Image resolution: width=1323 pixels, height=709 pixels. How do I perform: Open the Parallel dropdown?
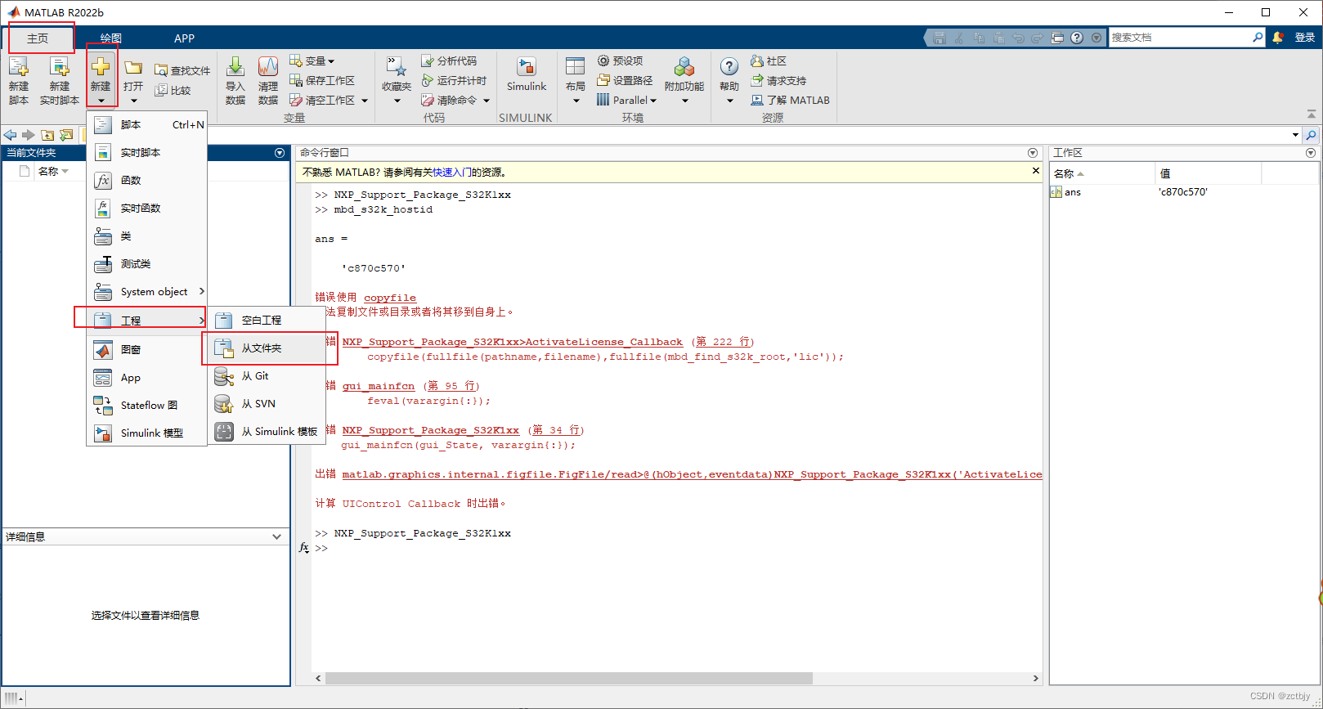coord(626,100)
